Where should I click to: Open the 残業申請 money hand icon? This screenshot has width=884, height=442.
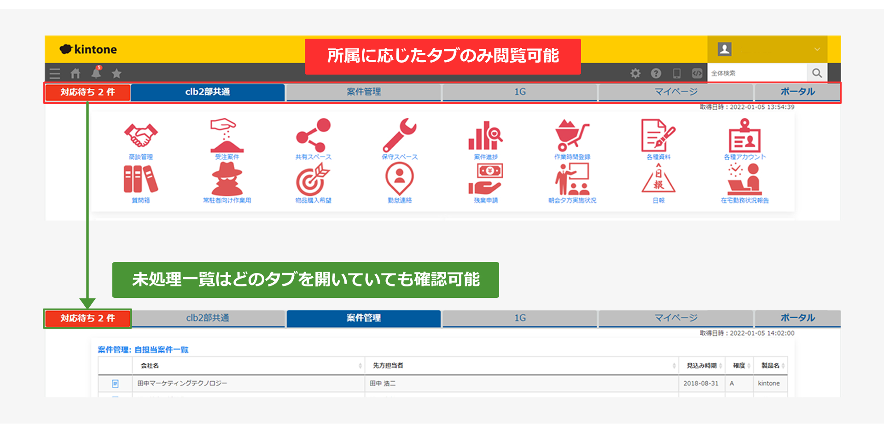pyautogui.click(x=486, y=179)
